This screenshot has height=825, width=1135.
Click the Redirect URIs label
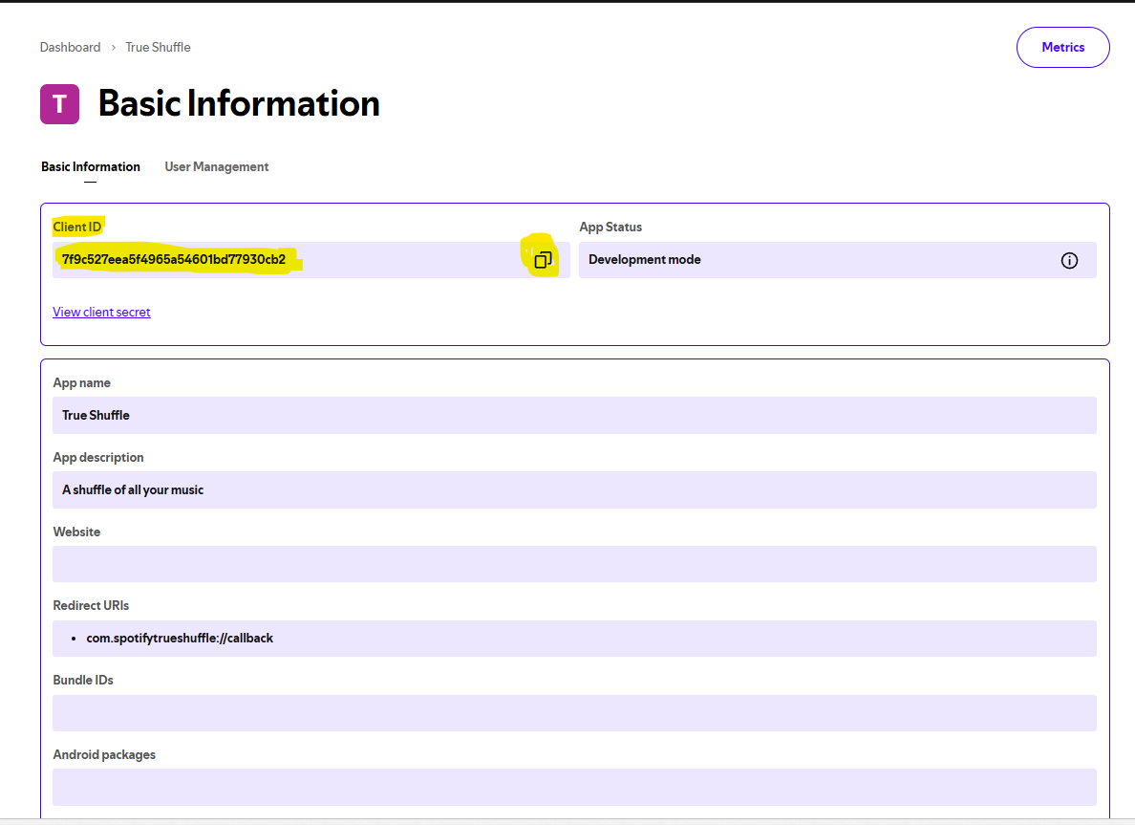[x=91, y=605]
